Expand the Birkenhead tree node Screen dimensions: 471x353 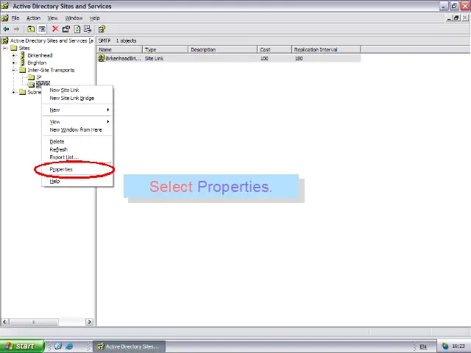point(13,55)
